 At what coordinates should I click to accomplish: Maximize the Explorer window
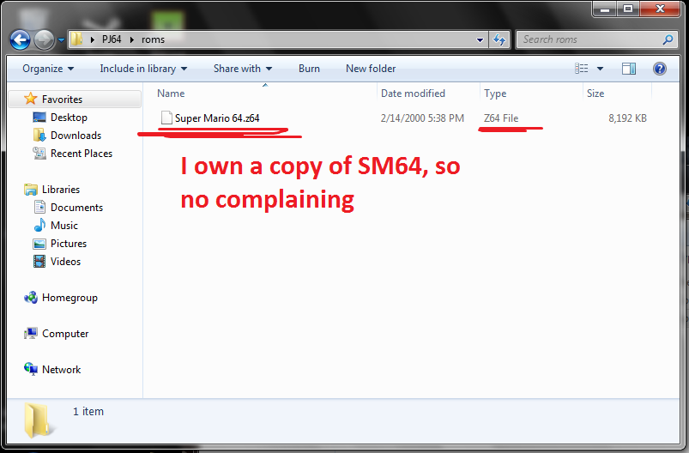(628, 9)
